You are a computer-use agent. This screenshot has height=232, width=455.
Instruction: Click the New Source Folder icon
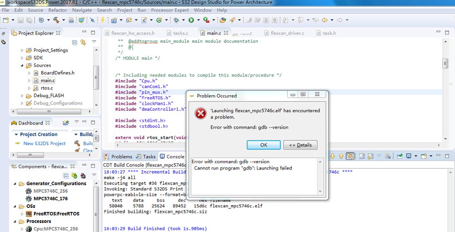tap(129, 20)
